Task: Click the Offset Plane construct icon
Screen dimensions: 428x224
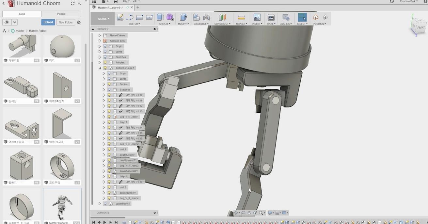Action: [222, 17]
